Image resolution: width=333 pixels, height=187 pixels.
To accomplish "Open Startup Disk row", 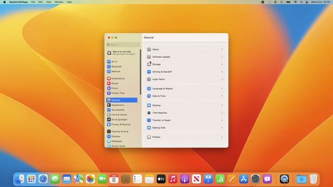I will [185, 128].
